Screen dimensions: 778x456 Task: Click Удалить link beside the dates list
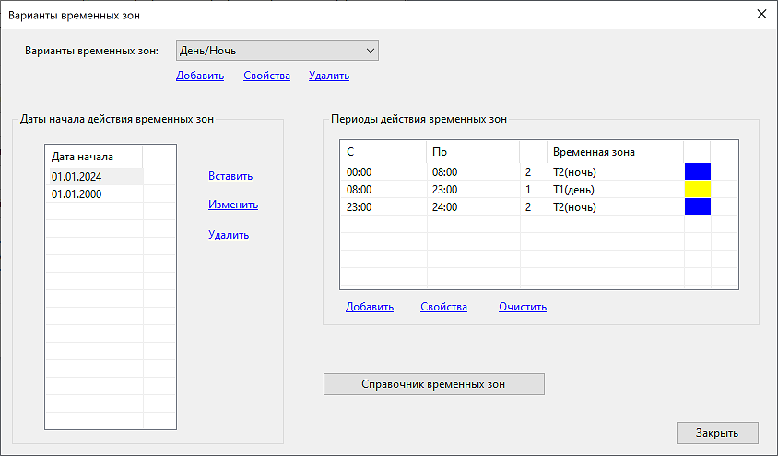pos(229,235)
